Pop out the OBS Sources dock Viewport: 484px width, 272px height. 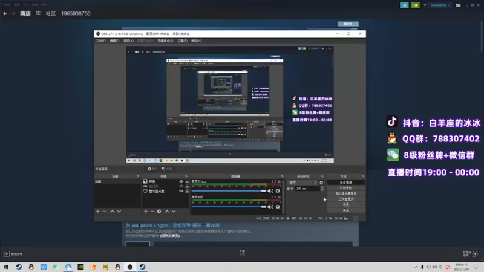(x=186, y=176)
